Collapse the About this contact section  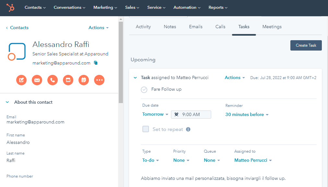8,102
